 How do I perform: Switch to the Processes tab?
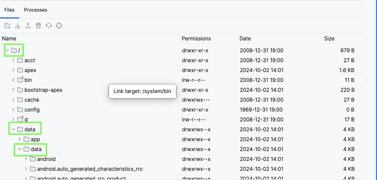(x=36, y=10)
